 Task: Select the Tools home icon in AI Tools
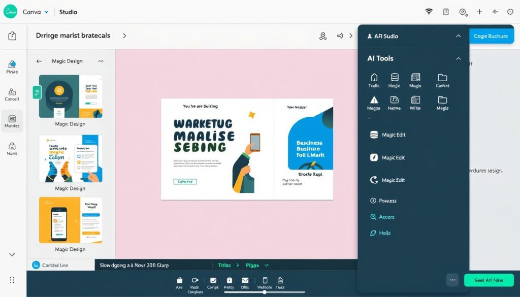click(373, 80)
